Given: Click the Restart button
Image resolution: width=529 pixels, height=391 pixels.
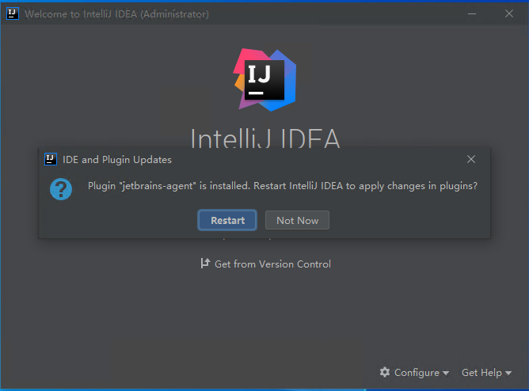Looking at the screenshot, I should (x=227, y=220).
